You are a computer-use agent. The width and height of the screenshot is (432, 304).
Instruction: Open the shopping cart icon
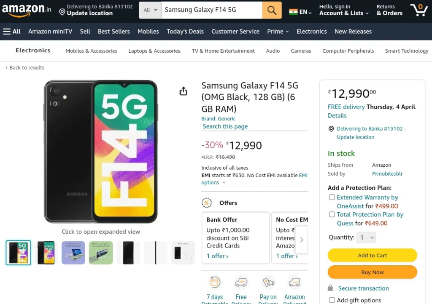[419, 10]
